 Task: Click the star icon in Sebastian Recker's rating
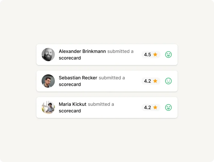coord(155,81)
